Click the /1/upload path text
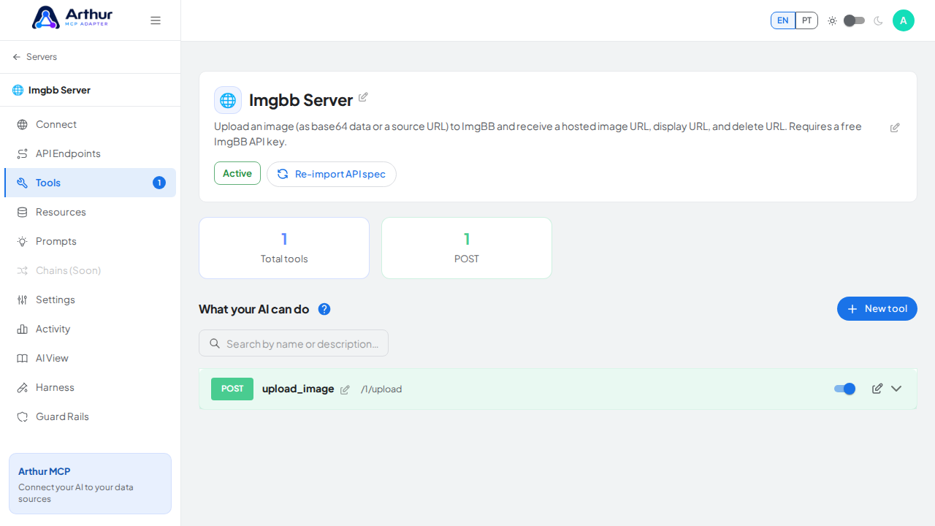This screenshot has width=935, height=526. [x=381, y=389]
